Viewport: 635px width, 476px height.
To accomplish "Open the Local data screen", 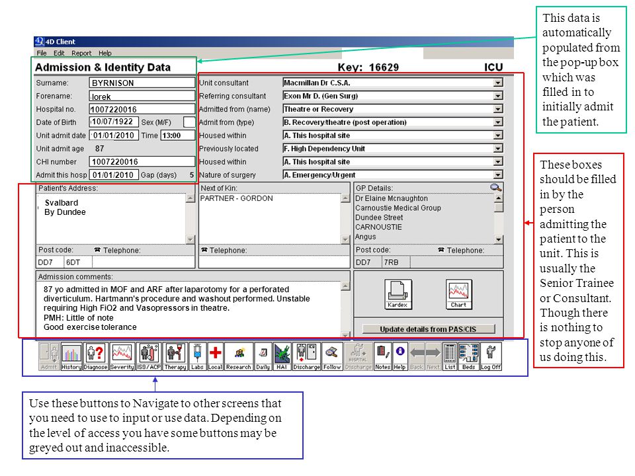I will pyautogui.click(x=215, y=356).
